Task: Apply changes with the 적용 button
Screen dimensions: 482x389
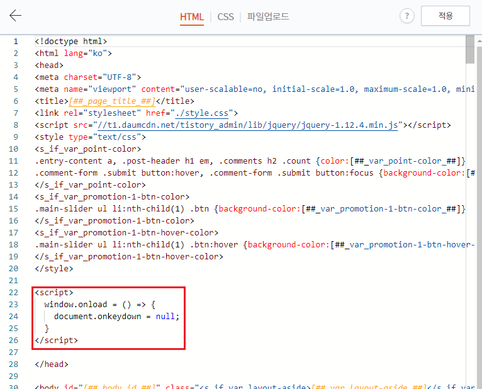Action: [446, 16]
